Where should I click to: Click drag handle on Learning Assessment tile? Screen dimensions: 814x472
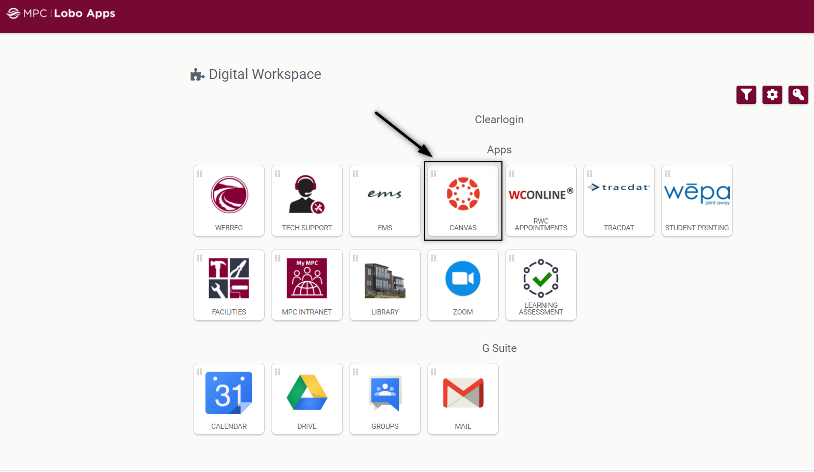pyautogui.click(x=512, y=258)
